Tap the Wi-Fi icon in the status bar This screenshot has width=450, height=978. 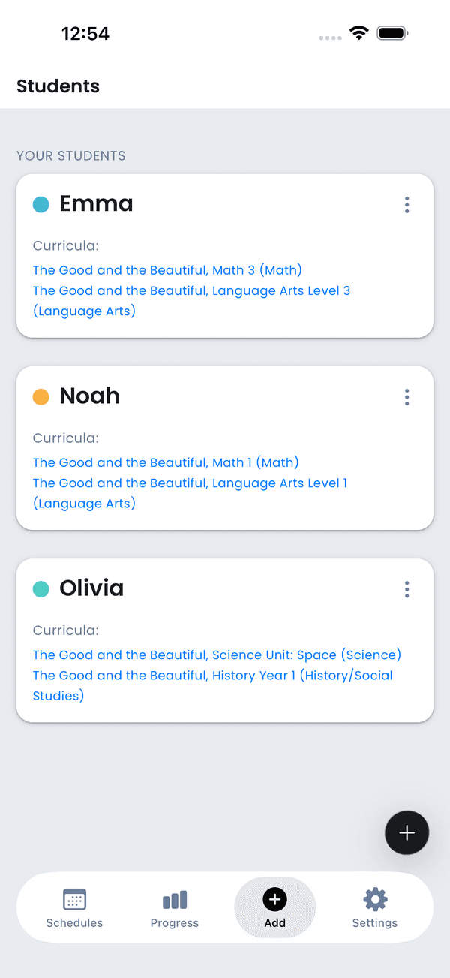(358, 32)
